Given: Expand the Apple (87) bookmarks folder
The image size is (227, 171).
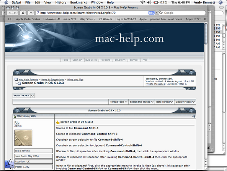Looking at the screenshot, I should coord(193,19).
